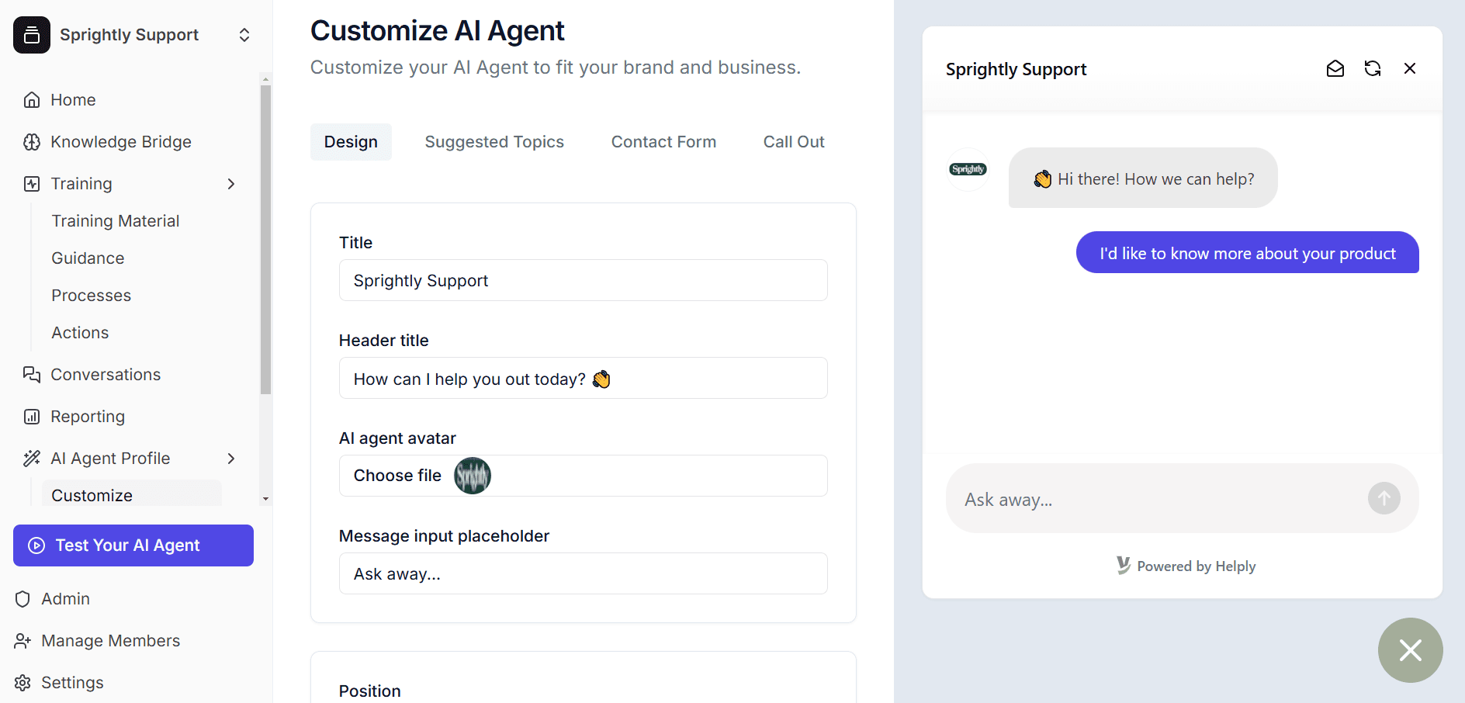1465x703 pixels.
Task: Click the send arrow in chat input
Action: [x=1384, y=498]
